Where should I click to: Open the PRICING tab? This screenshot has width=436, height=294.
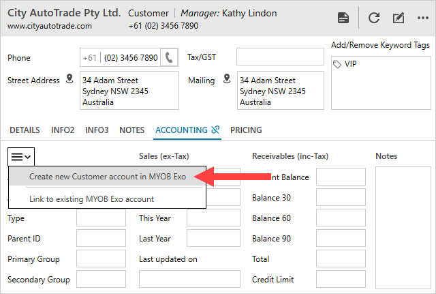point(246,130)
